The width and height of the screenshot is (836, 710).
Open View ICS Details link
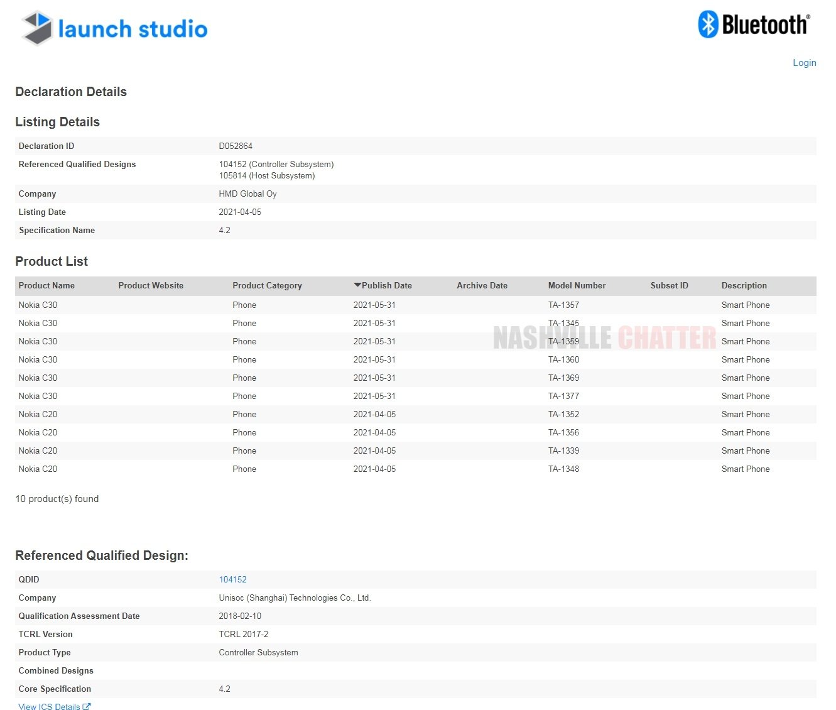49,707
